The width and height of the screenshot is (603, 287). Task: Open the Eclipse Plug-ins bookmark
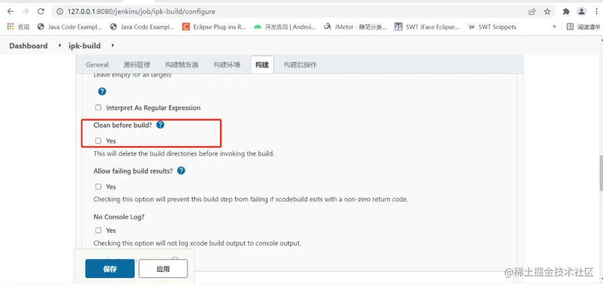tap(214, 27)
